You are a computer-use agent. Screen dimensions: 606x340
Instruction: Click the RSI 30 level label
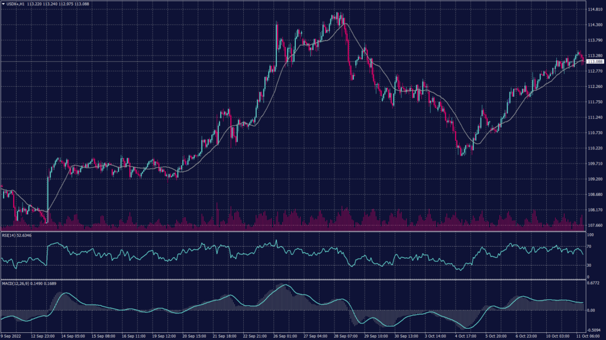(589, 266)
